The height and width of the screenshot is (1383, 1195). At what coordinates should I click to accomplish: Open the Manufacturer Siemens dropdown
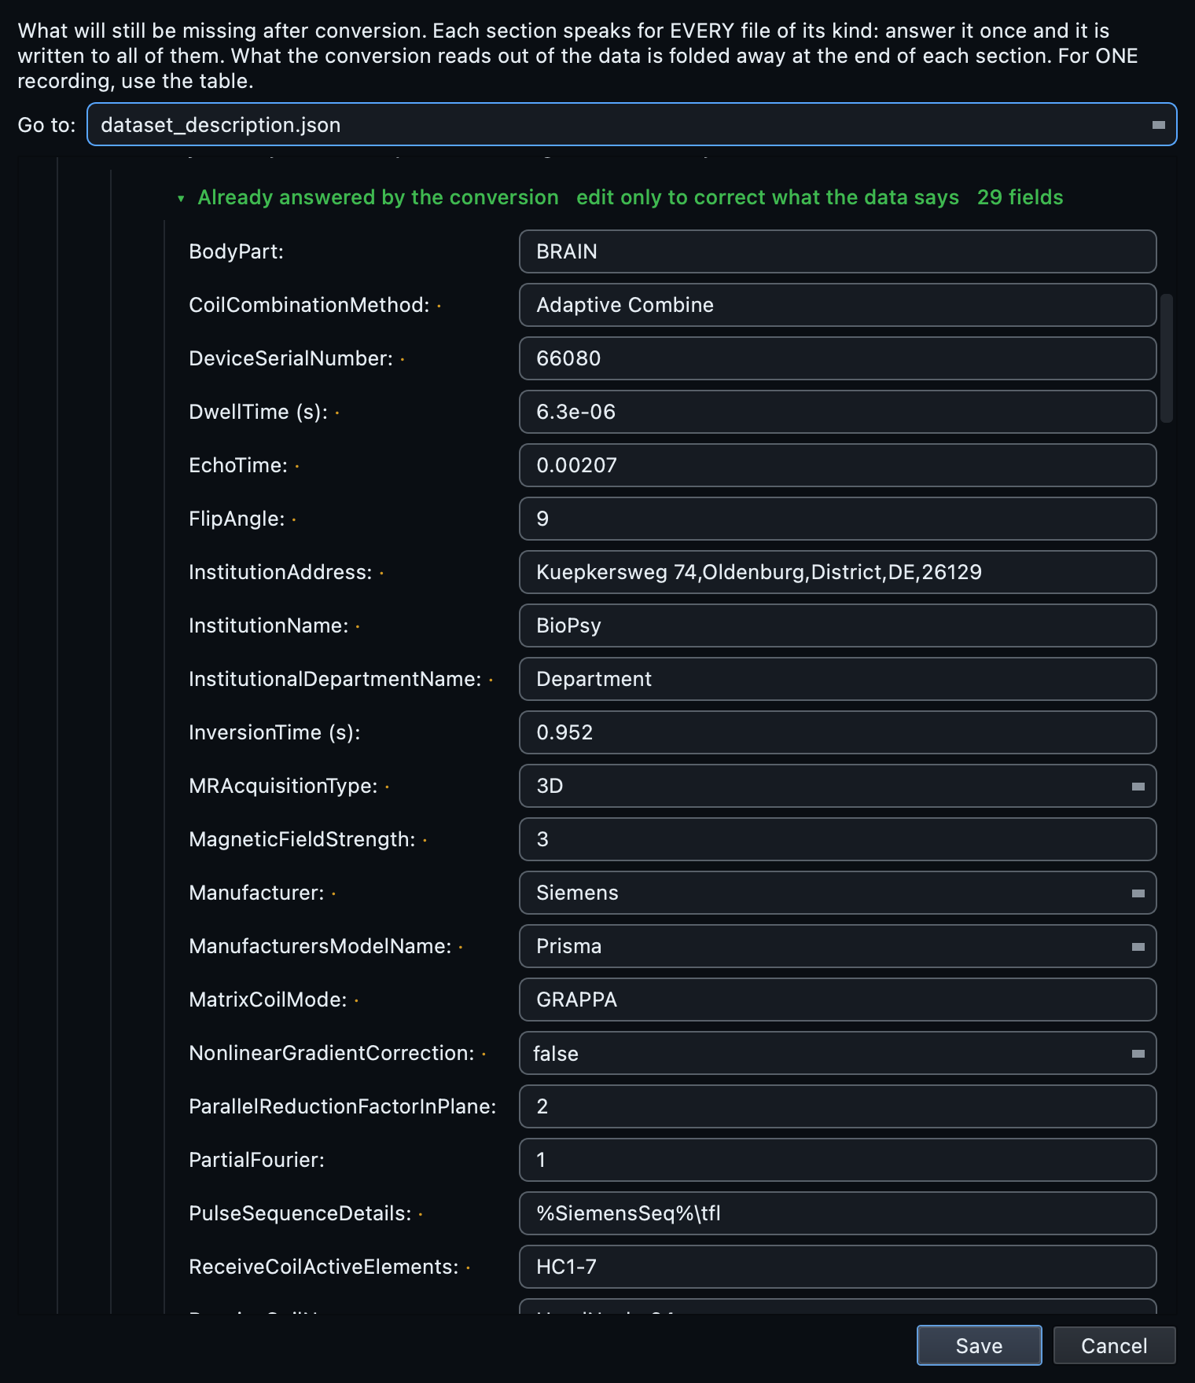837,893
